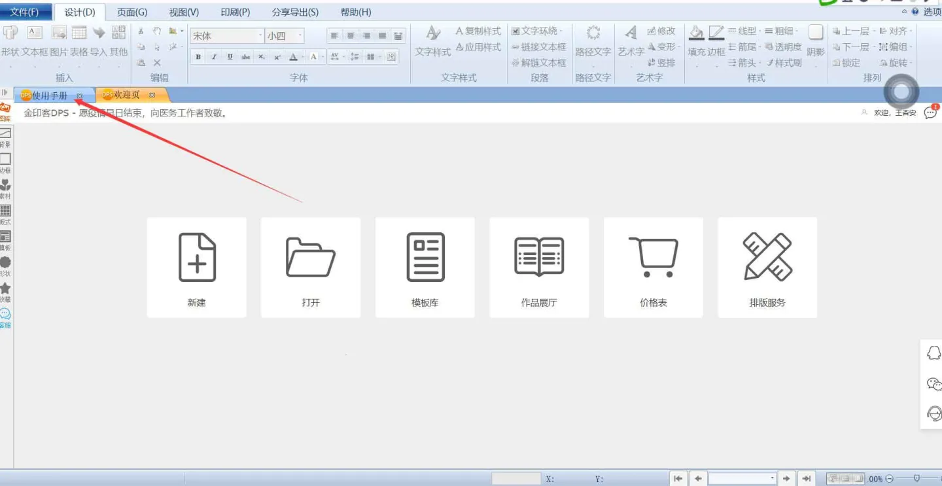942x486 pixels.
Task: Open the layout service (排版服务) tile
Action: pos(767,268)
